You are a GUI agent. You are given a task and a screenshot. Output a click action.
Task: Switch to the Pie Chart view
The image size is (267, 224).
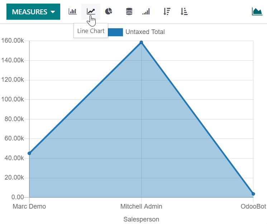coord(109,11)
